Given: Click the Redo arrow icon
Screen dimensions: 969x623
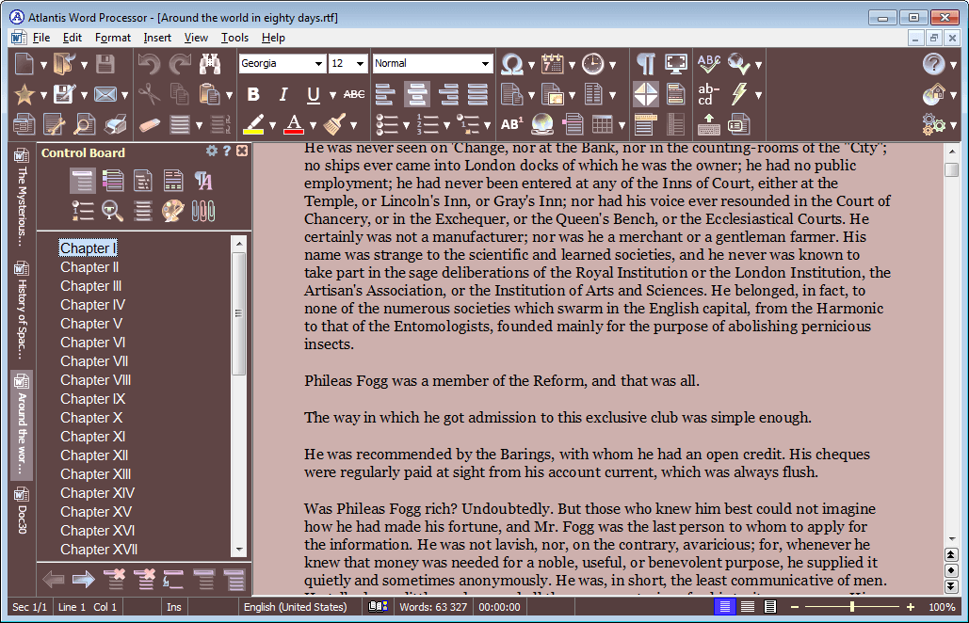Looking at the screenshot, I should (180, 64).
